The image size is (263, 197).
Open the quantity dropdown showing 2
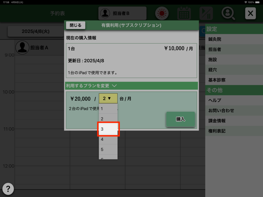pyautogui.click(x=108, y=98)
